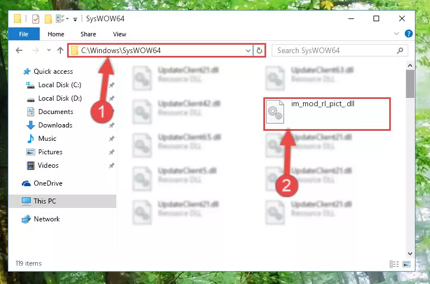Switch to the View ribbon tab
Screen dimensions: 430x284
pos(119,34)
